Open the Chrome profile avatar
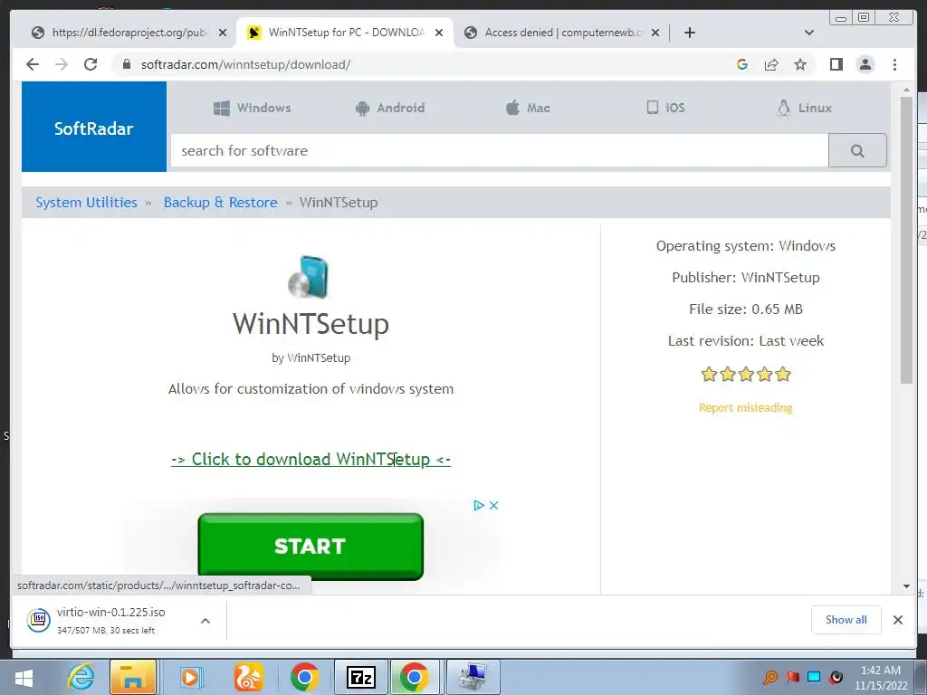The height and width of the screenshot is (695, 927). [865, 64]
